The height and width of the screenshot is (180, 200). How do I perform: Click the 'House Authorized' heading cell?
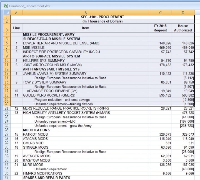point(183,28)
